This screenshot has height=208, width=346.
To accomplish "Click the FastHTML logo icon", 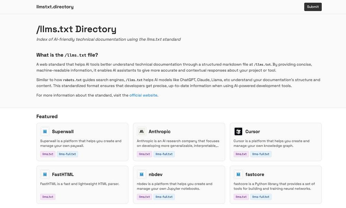I will tap(45, 174).
